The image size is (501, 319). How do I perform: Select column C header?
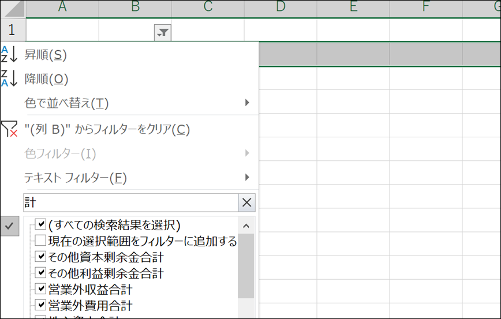click(x=208, y=7)
